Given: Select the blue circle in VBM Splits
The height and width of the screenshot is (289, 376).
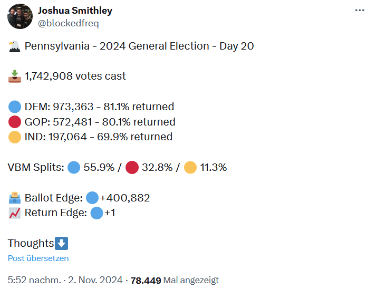Looking at the screenshot, I should pyautogui.click(x=74, y=167).
